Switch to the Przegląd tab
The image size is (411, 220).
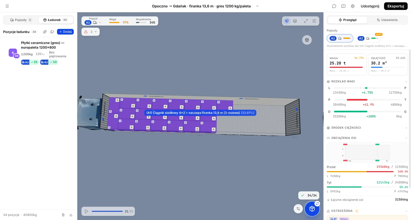(x=348, y=20)
